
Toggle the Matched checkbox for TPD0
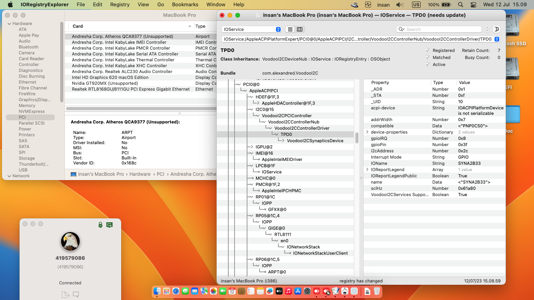[427, 57]
